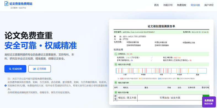The width and height of the screenshot is (217, 108).
Task: Click the purple 免费查重 floating button
Action: pyautogui.click(x=209, y=102)
